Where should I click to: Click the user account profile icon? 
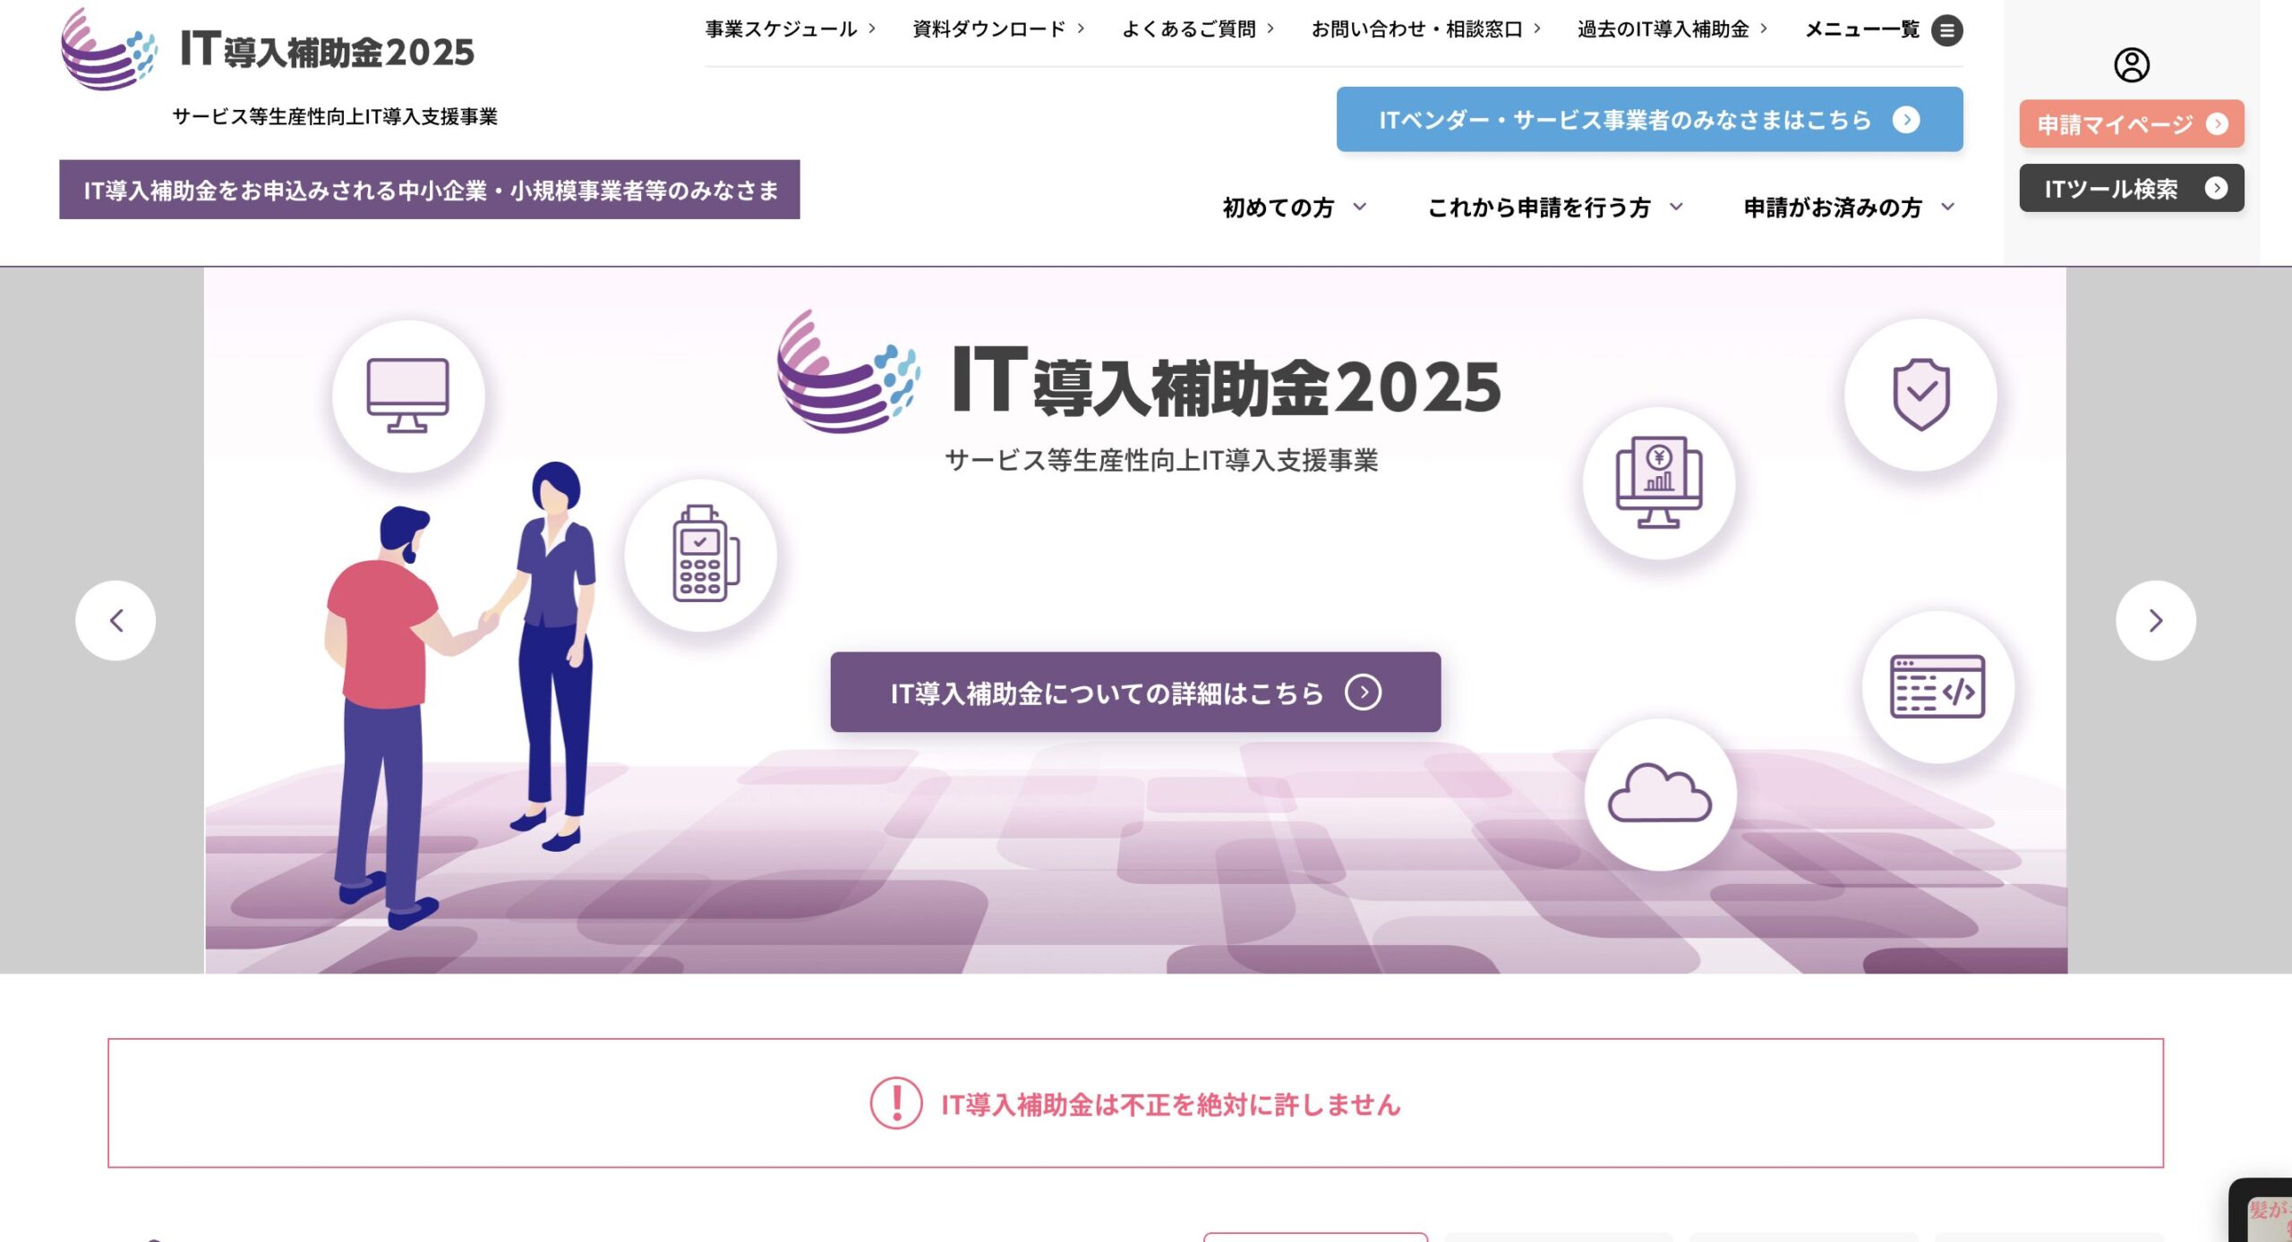point(2131,65)
